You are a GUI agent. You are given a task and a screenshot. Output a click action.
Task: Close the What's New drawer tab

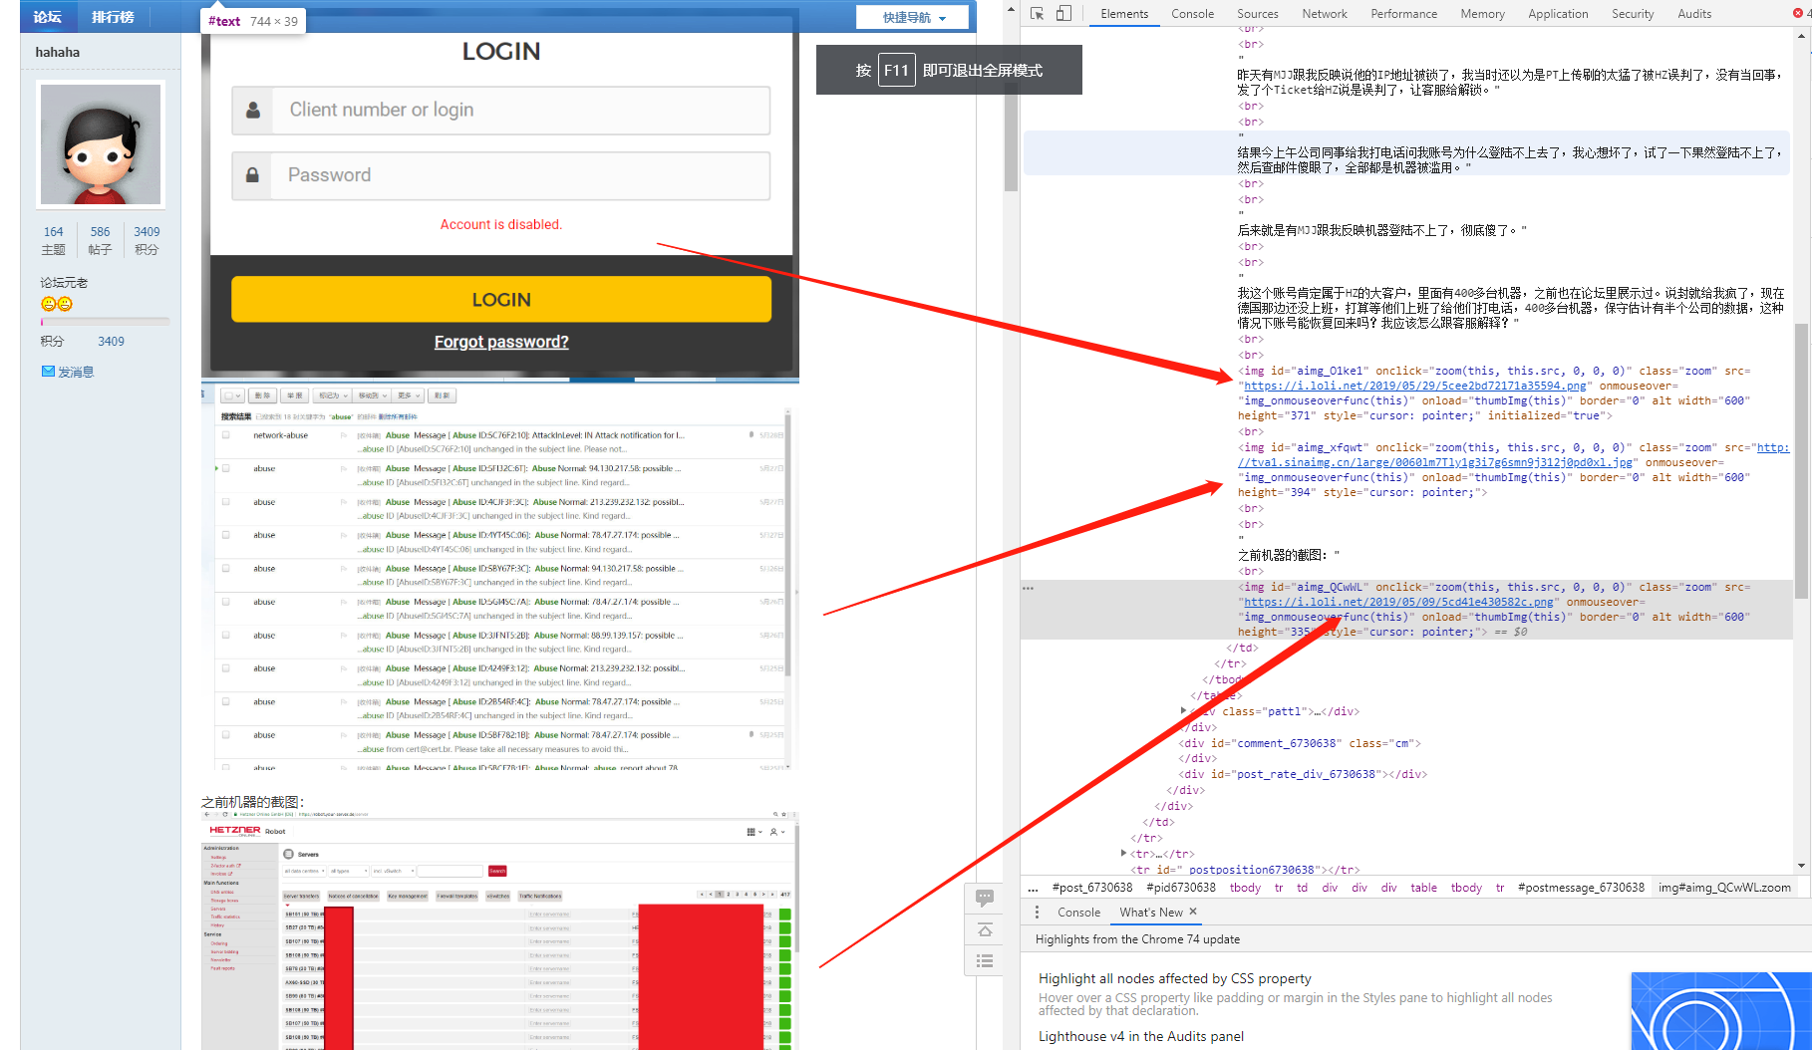click(1193, 912)
